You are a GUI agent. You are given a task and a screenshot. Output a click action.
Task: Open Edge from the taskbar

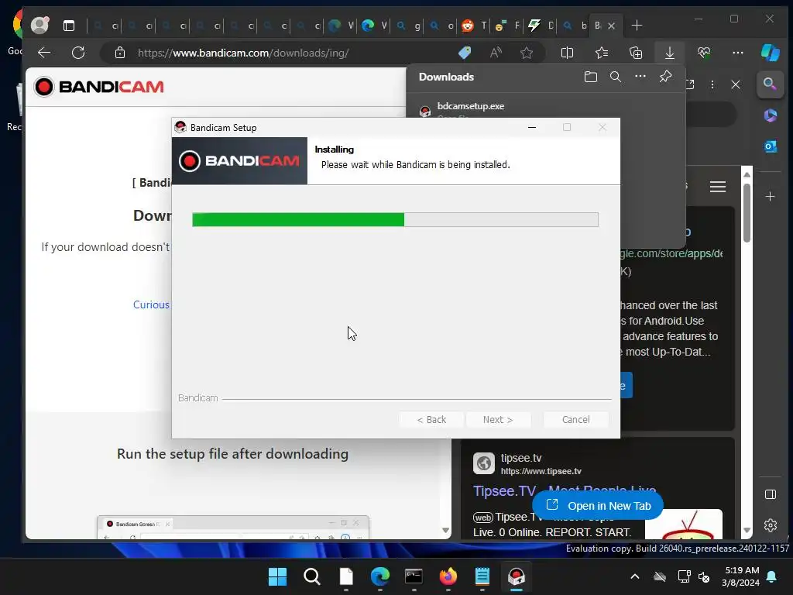pos(379,576)
